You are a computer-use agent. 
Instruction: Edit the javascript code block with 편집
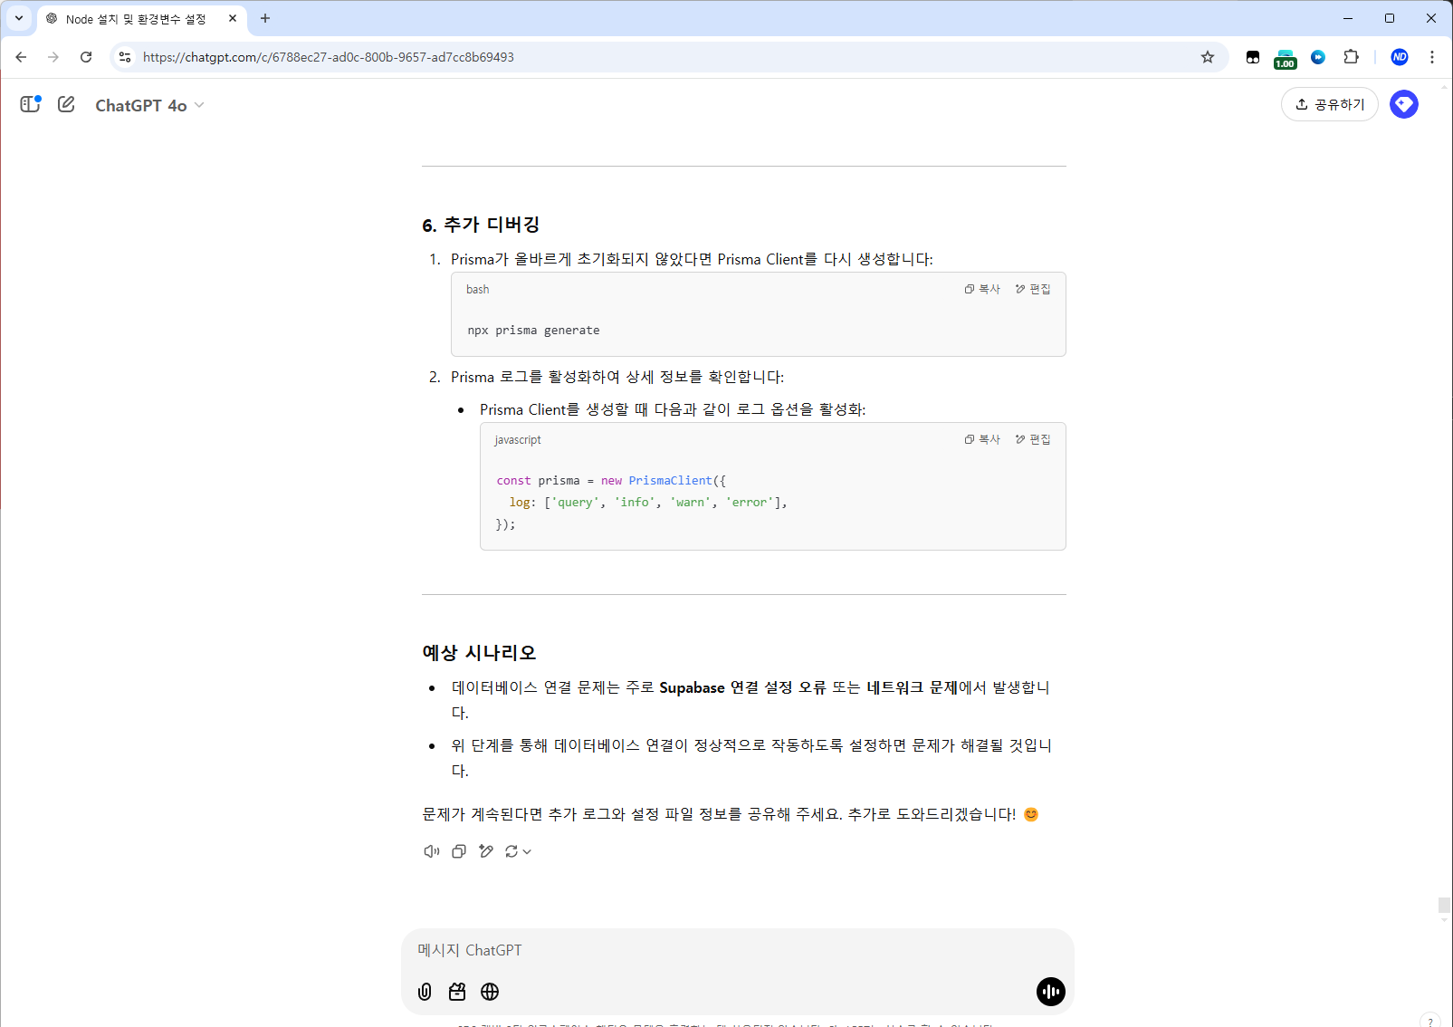[1033, 439]
